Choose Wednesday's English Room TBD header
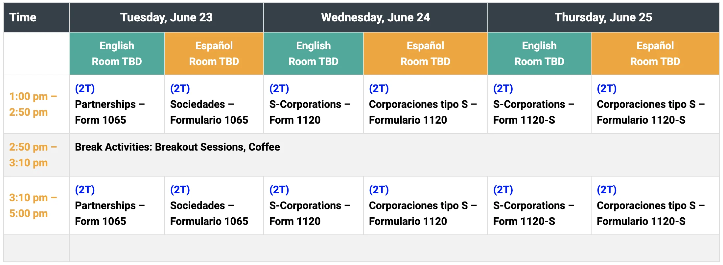Image resolution: width=723 pixels, height=265 pixels. pyautogui.click(x=313, y=54)
